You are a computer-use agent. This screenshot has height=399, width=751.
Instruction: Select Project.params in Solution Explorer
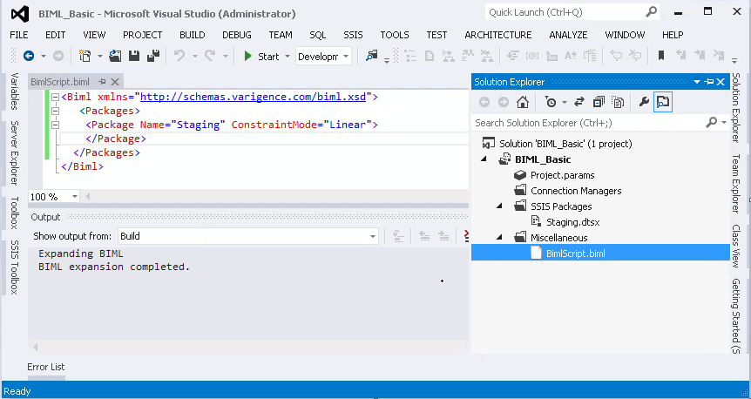562,175
